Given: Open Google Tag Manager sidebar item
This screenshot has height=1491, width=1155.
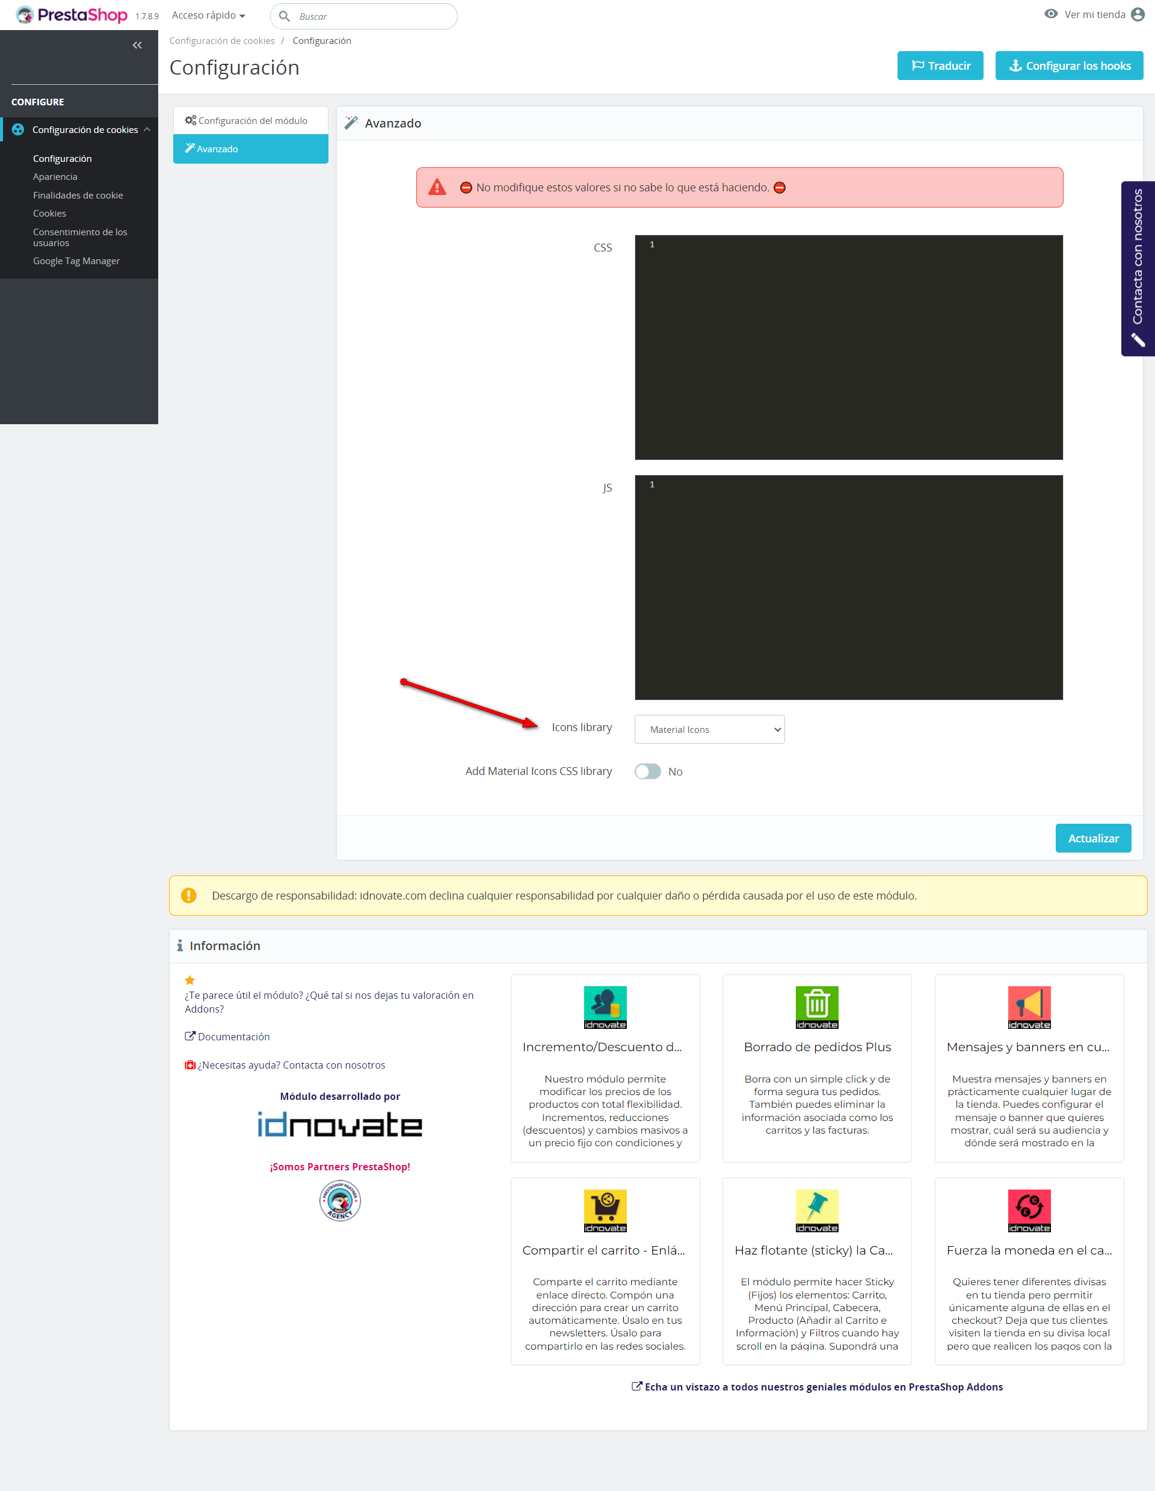Looking at the screenshot, I should point(76,261).
